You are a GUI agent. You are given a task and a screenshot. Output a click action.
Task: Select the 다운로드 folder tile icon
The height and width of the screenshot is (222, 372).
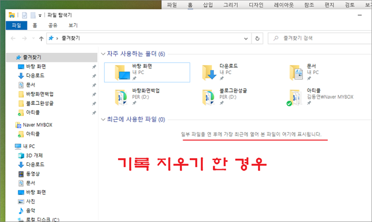coord(209,72)
